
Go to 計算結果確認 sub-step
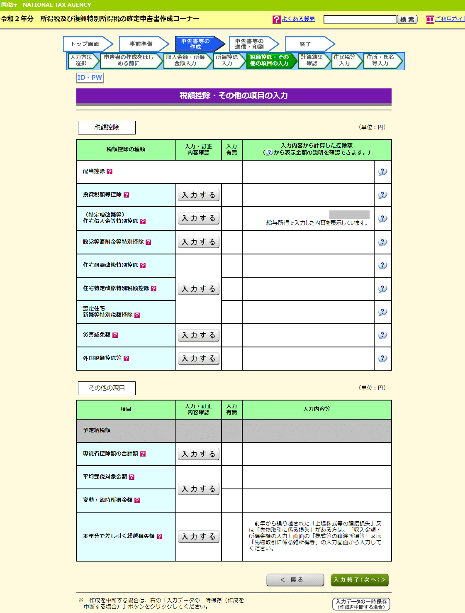point(314,61)
